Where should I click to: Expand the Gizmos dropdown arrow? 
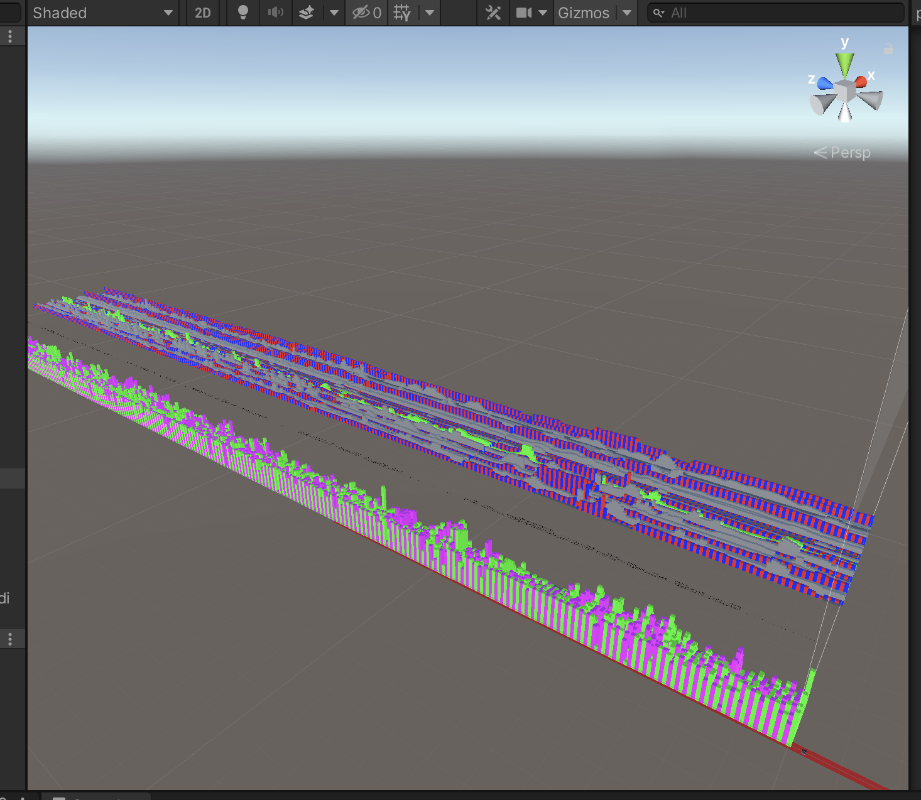pos(627,13)
